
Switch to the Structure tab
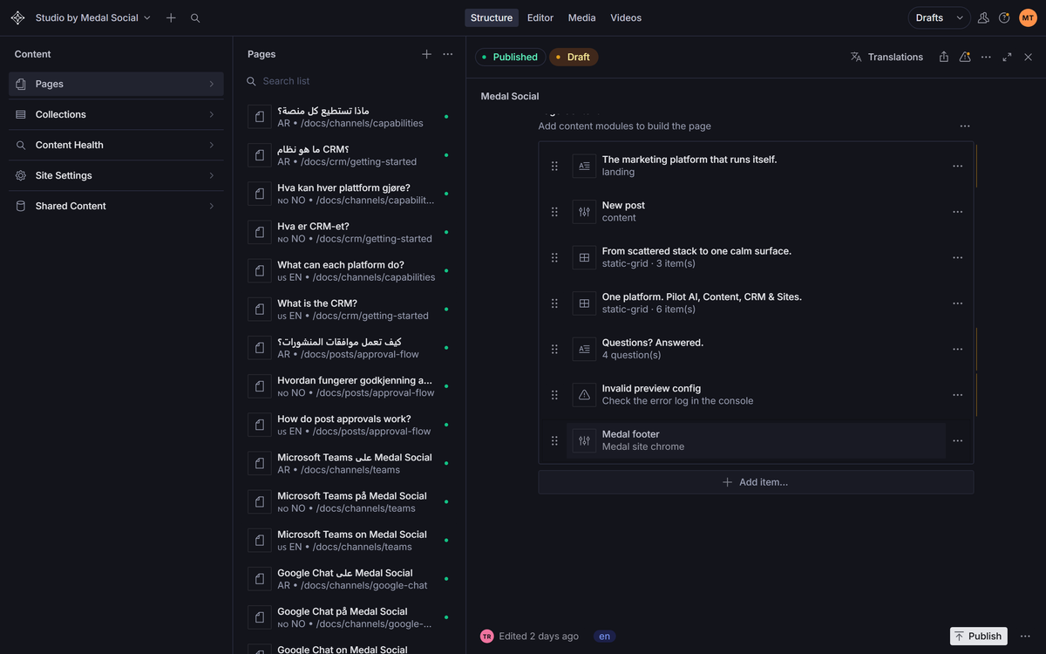pos(492,17)
